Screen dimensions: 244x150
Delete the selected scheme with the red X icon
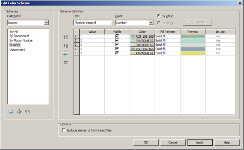point(27,112)
